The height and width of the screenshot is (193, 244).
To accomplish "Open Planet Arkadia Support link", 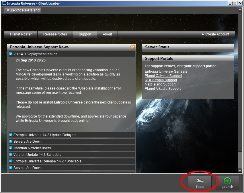I will click(x=163, y=89).
